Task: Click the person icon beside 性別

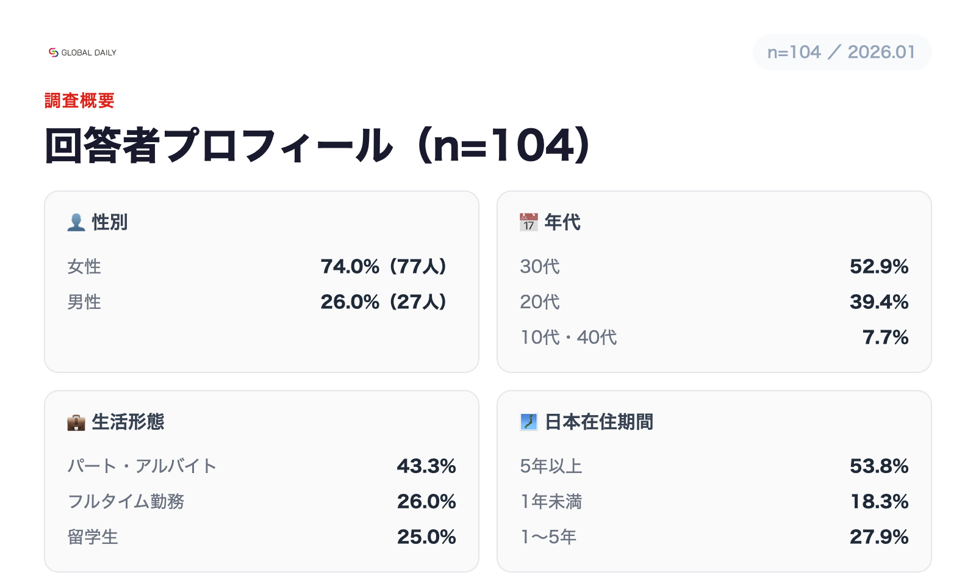Action: tap(76, 222)
